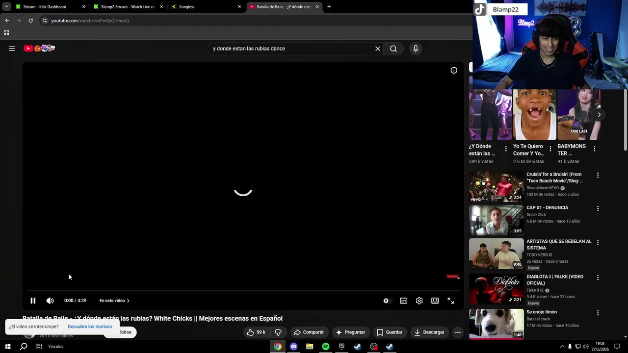Open the '¿Y Dónde están las' short thumbnail
The width and height of the screenshot is (628, 353).
click(490, 115)
